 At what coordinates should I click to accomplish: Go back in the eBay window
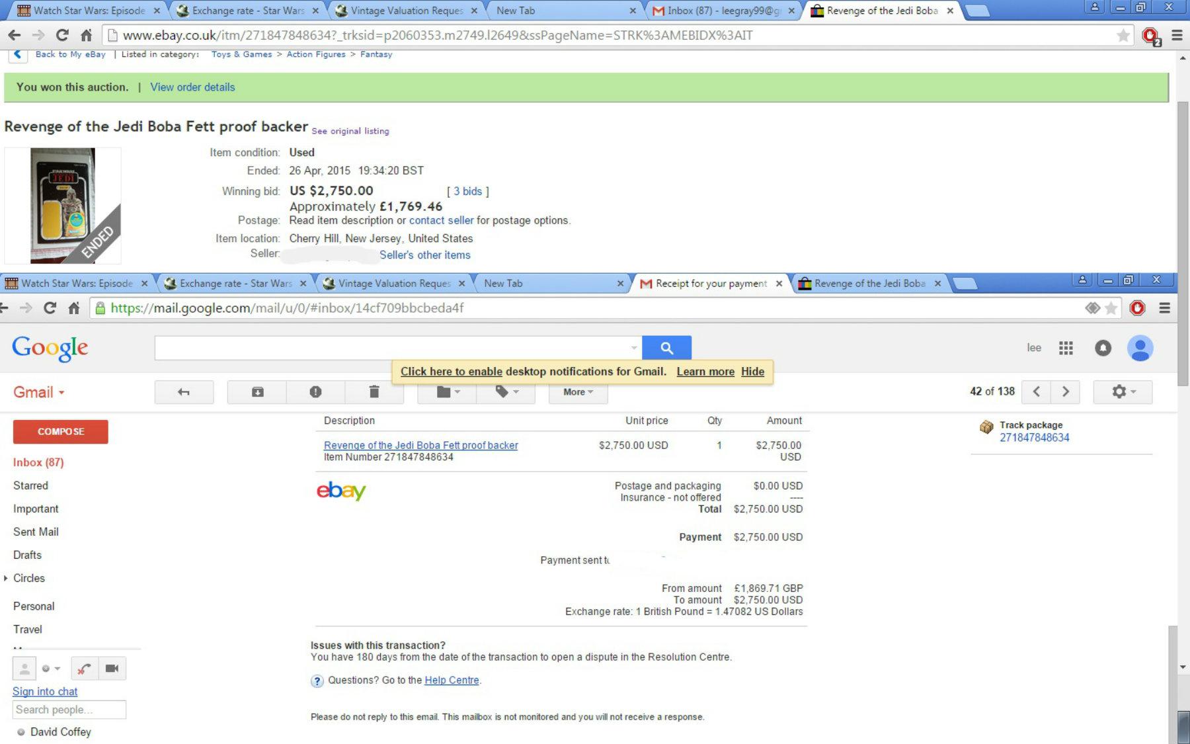click(15, 35)
